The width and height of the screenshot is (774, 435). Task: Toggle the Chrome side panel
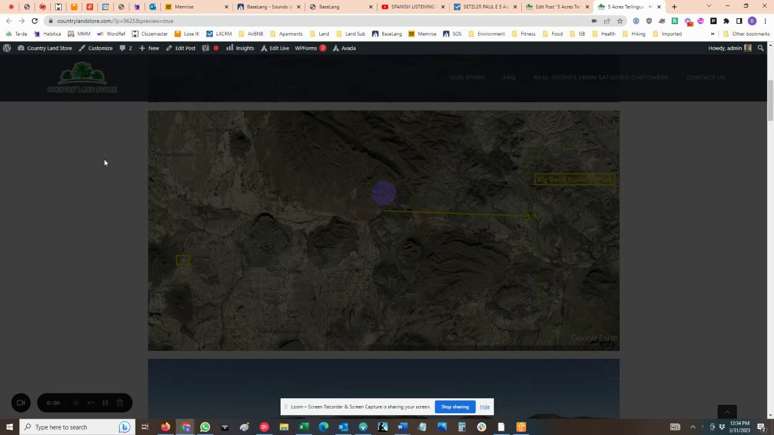[x=739, y=21]
